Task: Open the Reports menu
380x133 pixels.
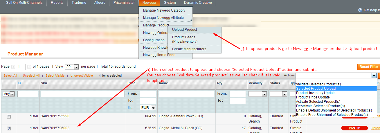Action: pyautogui.click(x=57, y=3)
